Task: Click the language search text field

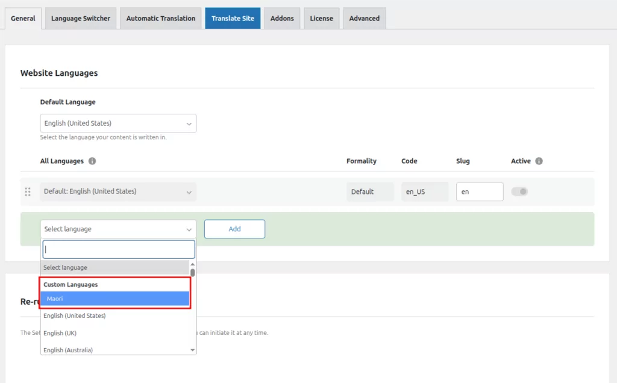Action: pos(119,249)
